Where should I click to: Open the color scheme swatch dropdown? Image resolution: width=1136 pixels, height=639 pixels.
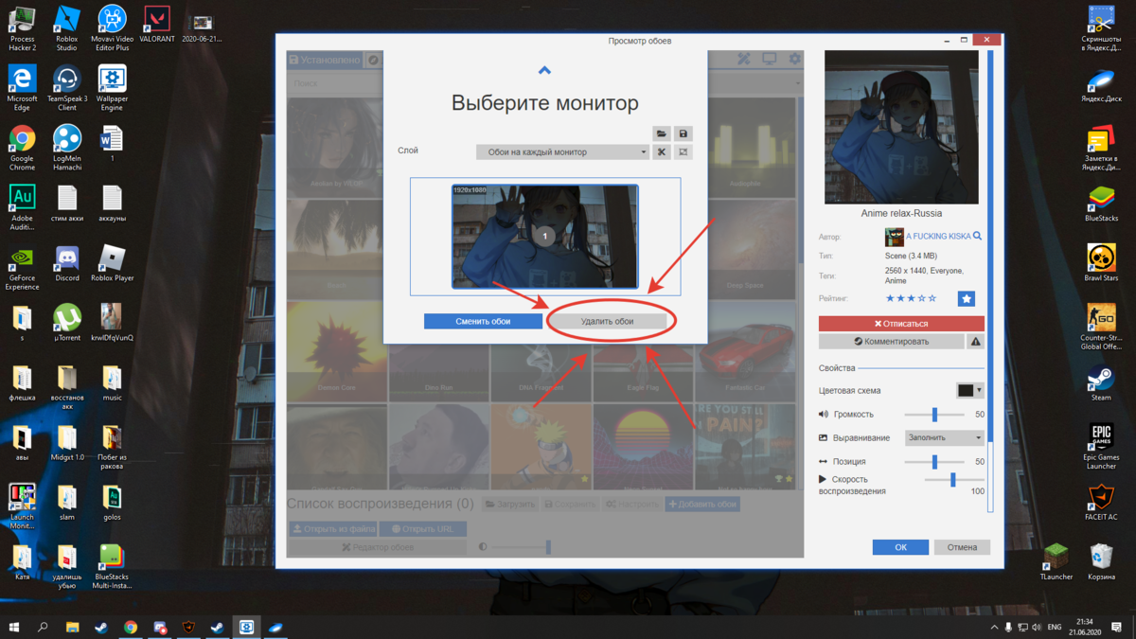970,390
